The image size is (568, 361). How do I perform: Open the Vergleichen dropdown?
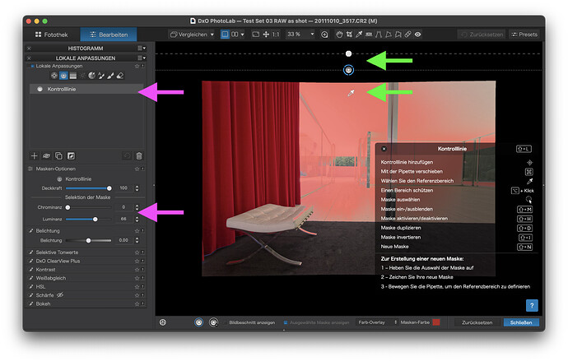[x=191, y=35]
